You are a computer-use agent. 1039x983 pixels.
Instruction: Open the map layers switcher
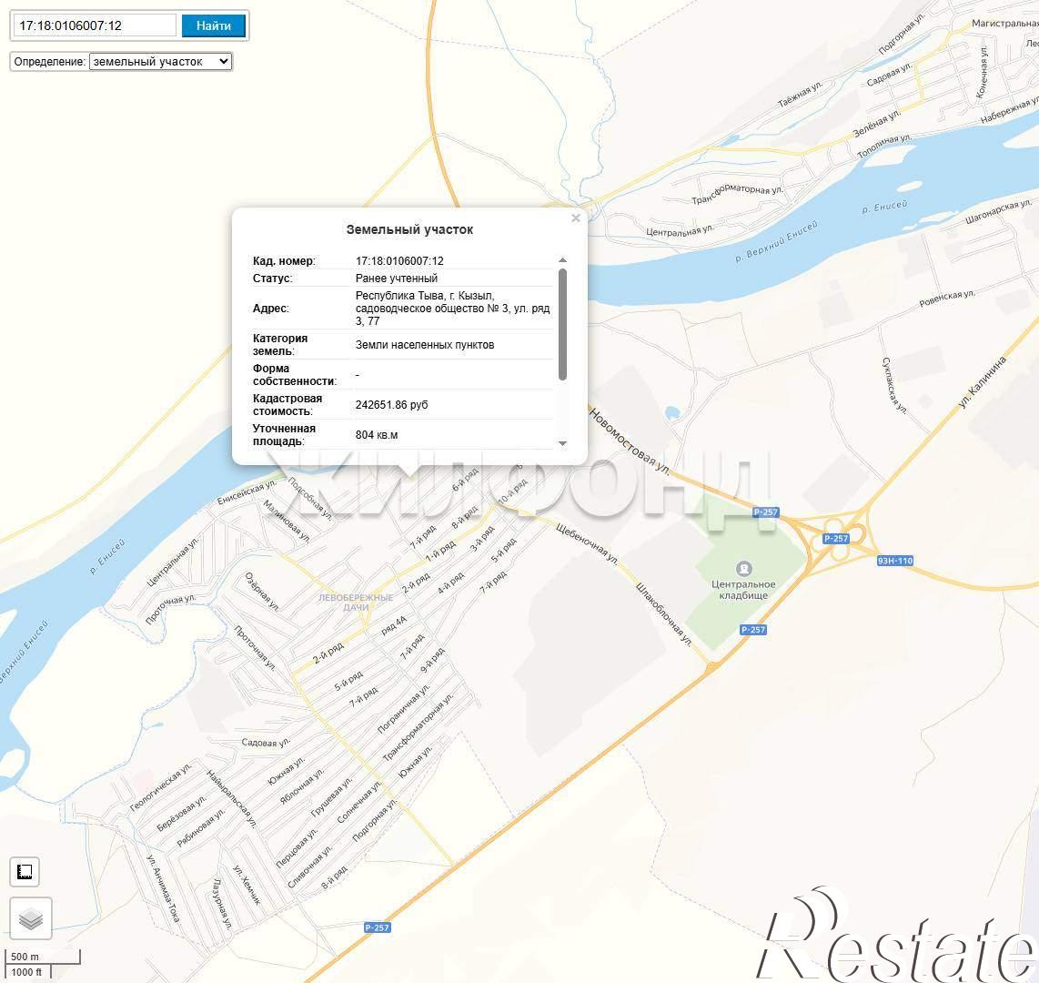[31, 918]
